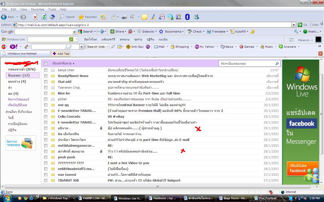Click the Skype icon in the IE toolbar

pyautogui.click(x=170, y=17)
